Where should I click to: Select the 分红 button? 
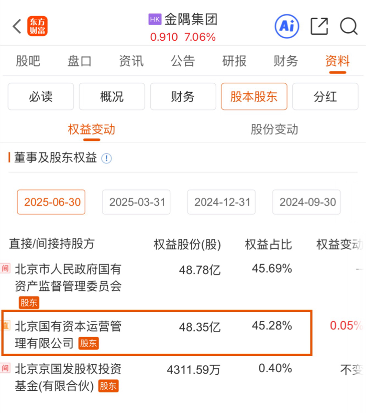click(x=325, y=96)
